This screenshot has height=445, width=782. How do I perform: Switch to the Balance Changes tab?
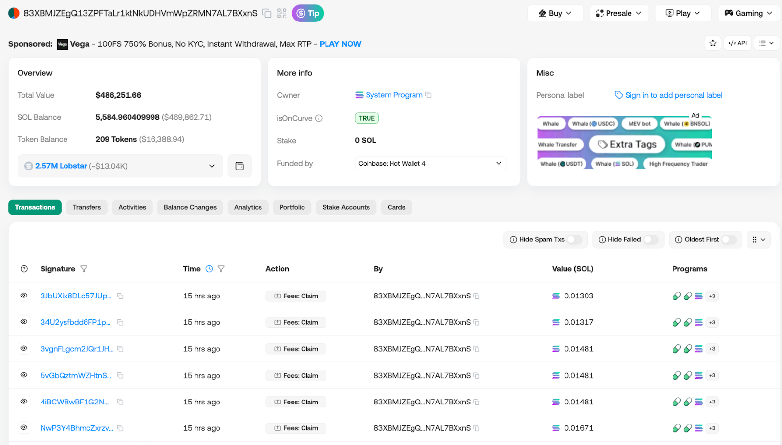coord(190,208)
